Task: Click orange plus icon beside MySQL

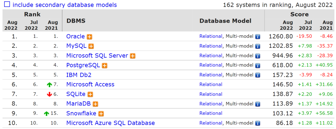Action: click(91, 46)
